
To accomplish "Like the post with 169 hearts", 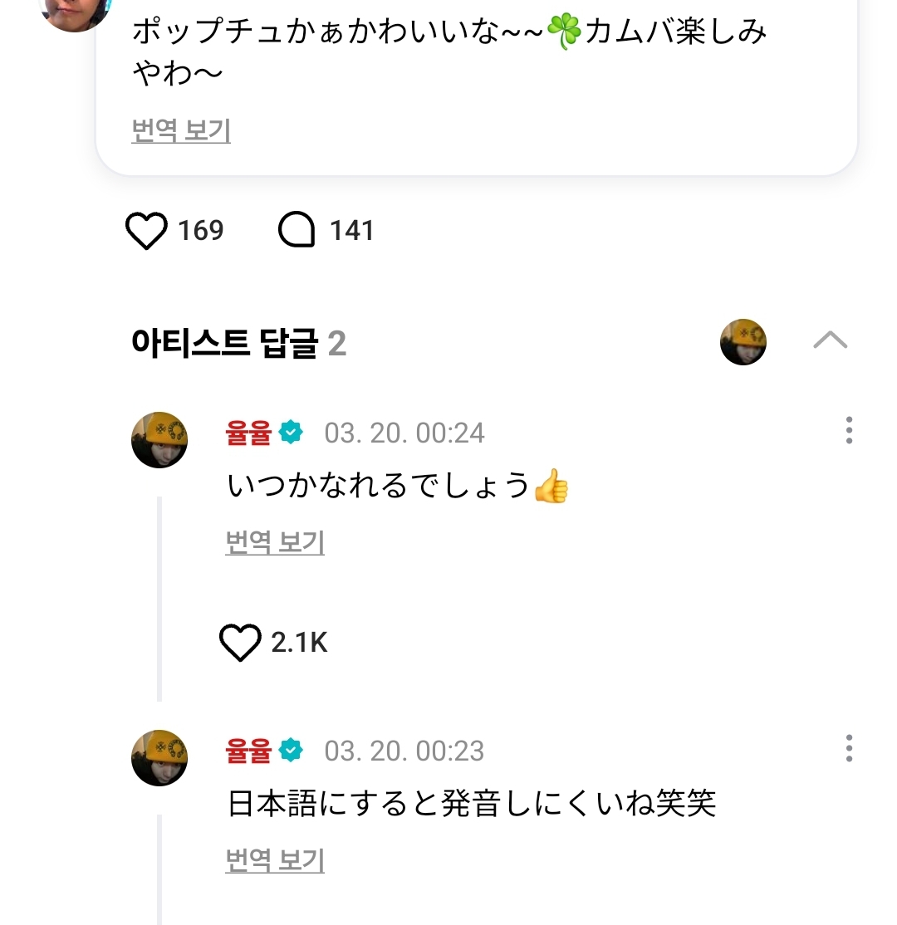I will [x=146, y=231].
